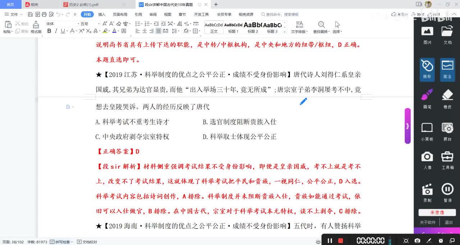Open the 小黑板 blackboard
Screen dimensions: 460x245
pyautogui.click(x=427, y=131)
